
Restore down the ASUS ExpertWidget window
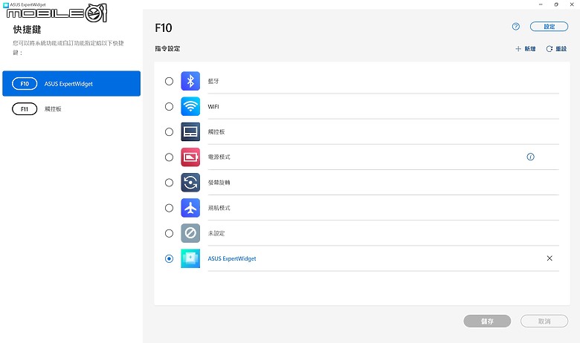point(556,4)
